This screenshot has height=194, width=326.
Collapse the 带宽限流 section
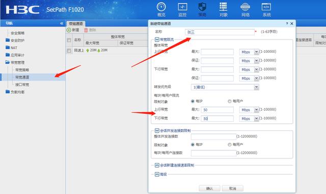[157, 40]
